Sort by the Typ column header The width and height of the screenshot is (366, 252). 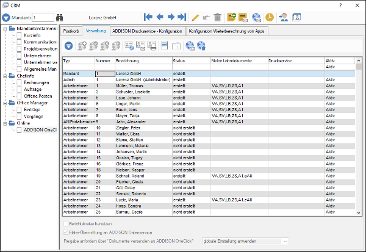[79, 61]
